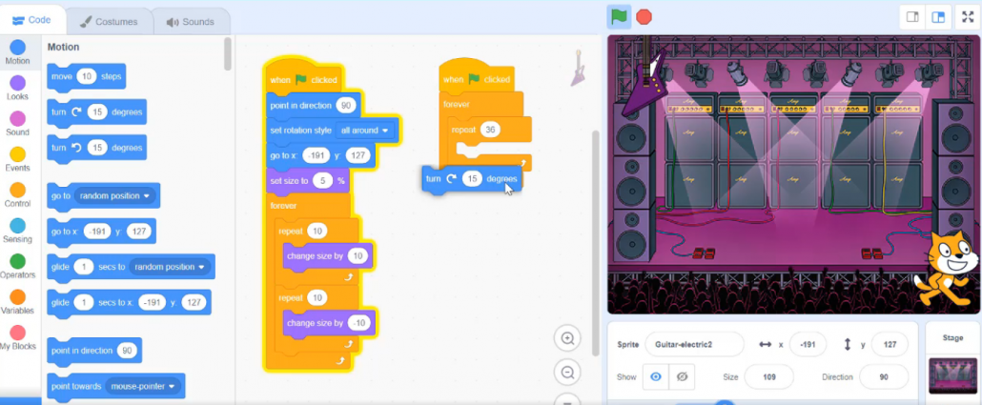The image size is (982, 405).
Task: Start the project with the green flag
Action: (x=619, y=16)
